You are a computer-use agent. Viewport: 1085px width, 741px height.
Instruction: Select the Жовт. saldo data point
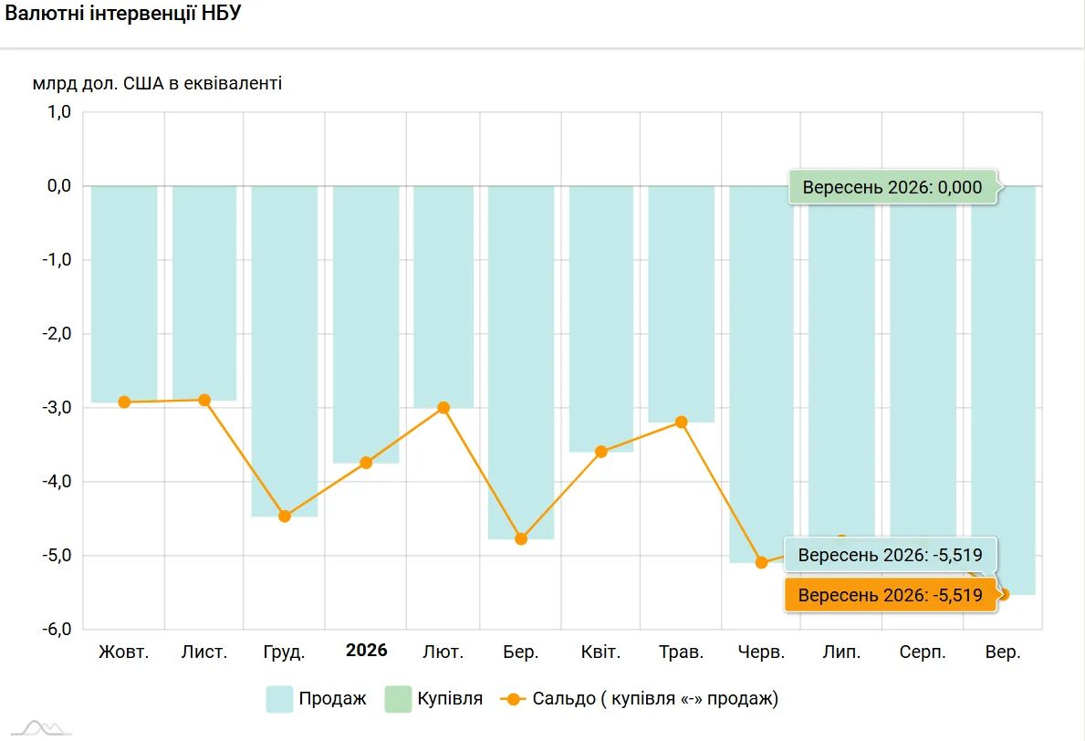[x=124, y=402]
